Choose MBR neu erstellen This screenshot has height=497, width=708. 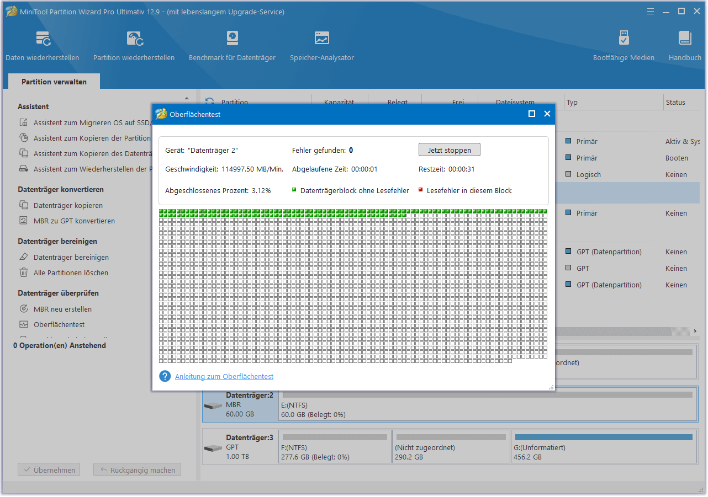[62, 309]
